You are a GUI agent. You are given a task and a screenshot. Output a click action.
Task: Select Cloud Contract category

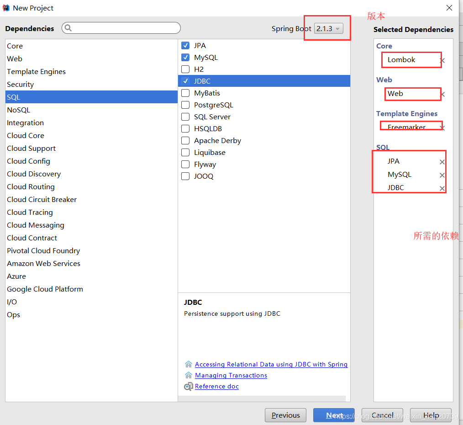(x=91, y=238)
